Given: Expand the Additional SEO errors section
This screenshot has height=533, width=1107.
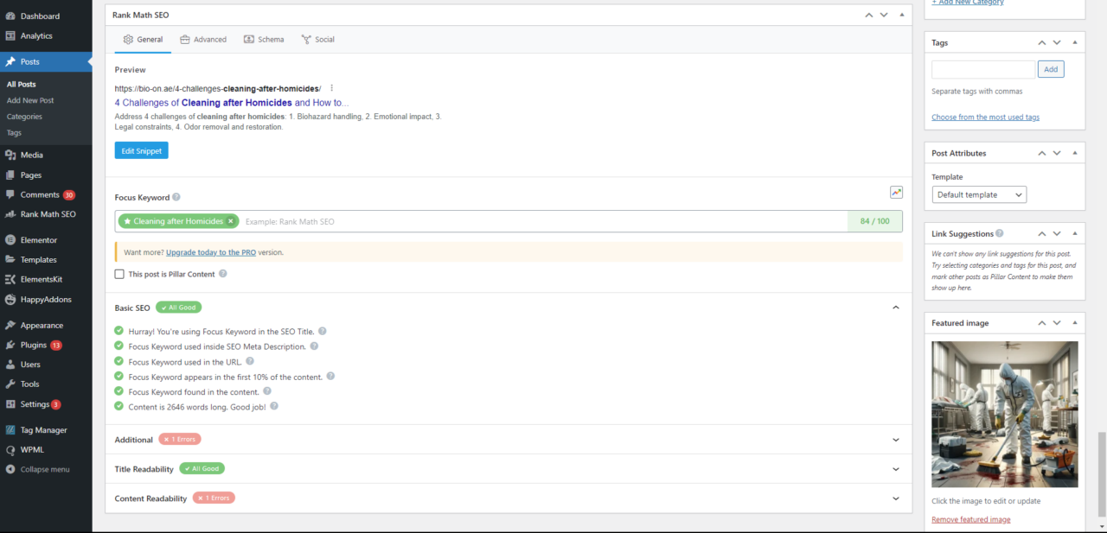Looking at the screenshot, I should [x=895, y=440].
